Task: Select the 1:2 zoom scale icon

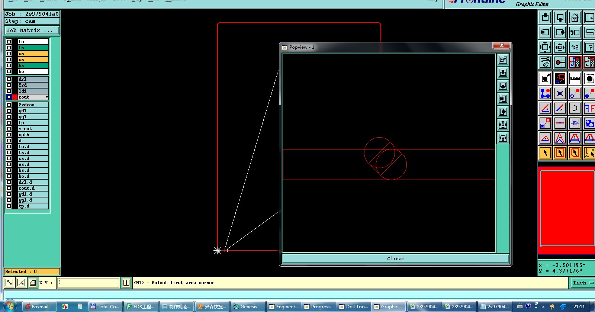Action: [x=575, y=47]
